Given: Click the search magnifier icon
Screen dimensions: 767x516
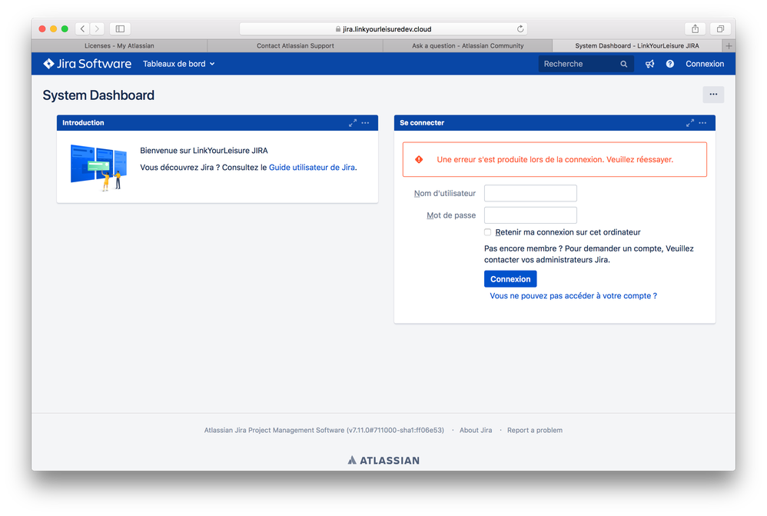Looking at the screenshot, I should point(624,64).
